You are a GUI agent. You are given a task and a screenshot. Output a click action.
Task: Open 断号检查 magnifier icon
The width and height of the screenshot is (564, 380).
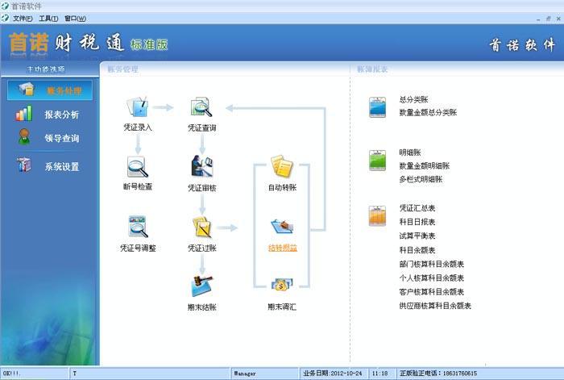tap(137, 167)
